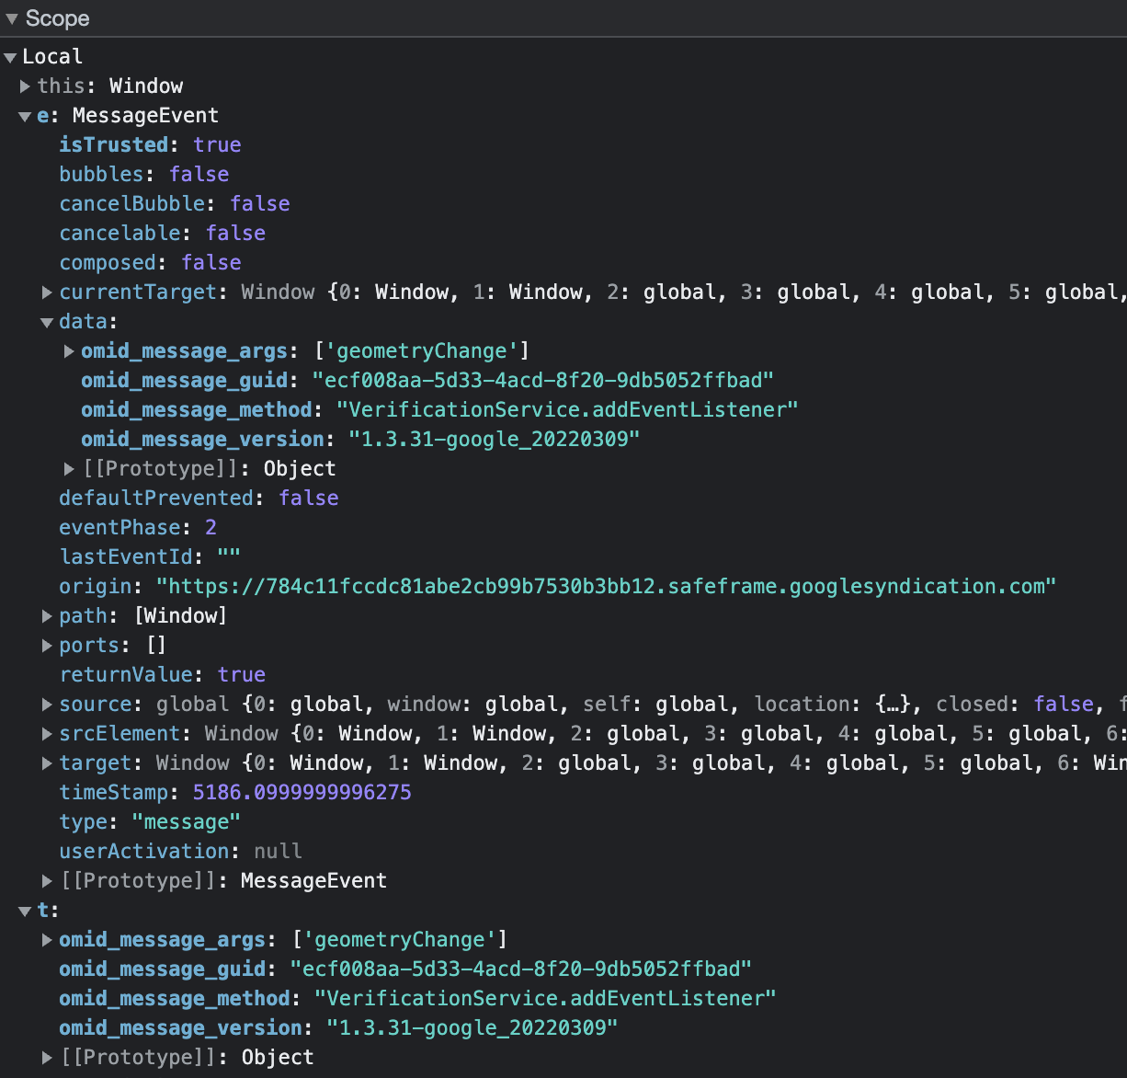Expand the currentTarget property

[47, 292]
